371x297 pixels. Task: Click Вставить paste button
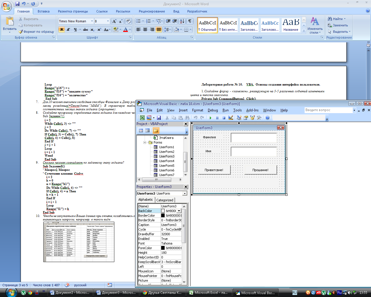point(10,24)
